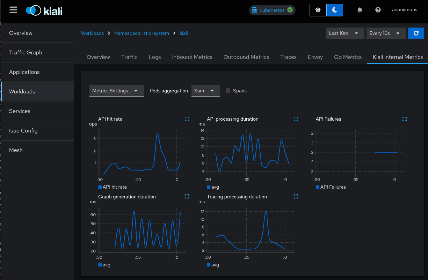This screenshot has height=280, width=428.
Task: Open the help menu
Action: 378,10
